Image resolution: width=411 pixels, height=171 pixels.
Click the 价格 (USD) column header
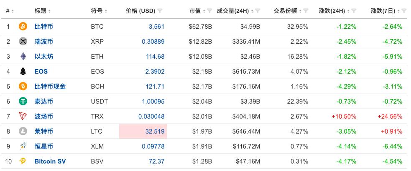(x=140, y=11)
